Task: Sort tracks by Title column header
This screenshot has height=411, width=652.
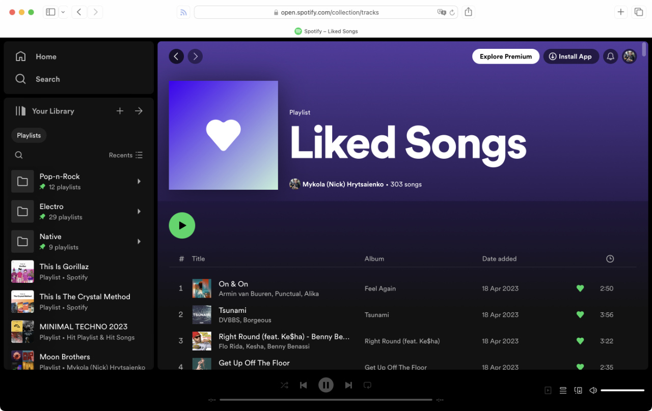Action: 198,259
